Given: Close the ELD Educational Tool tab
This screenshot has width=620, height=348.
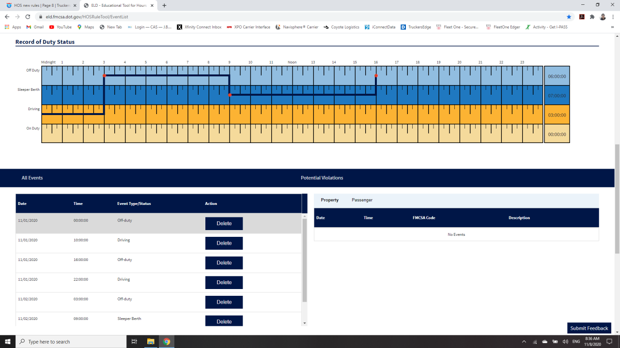Looking at the screenshot, I should (x=152, y=5).
